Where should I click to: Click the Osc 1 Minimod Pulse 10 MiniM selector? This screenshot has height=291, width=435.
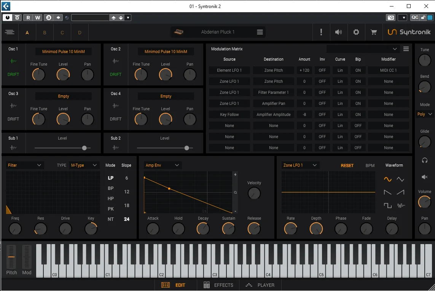point(64,51)
